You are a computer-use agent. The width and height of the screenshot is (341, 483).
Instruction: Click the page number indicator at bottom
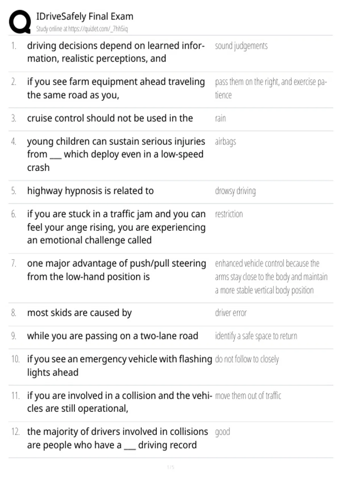click(170, 467)
